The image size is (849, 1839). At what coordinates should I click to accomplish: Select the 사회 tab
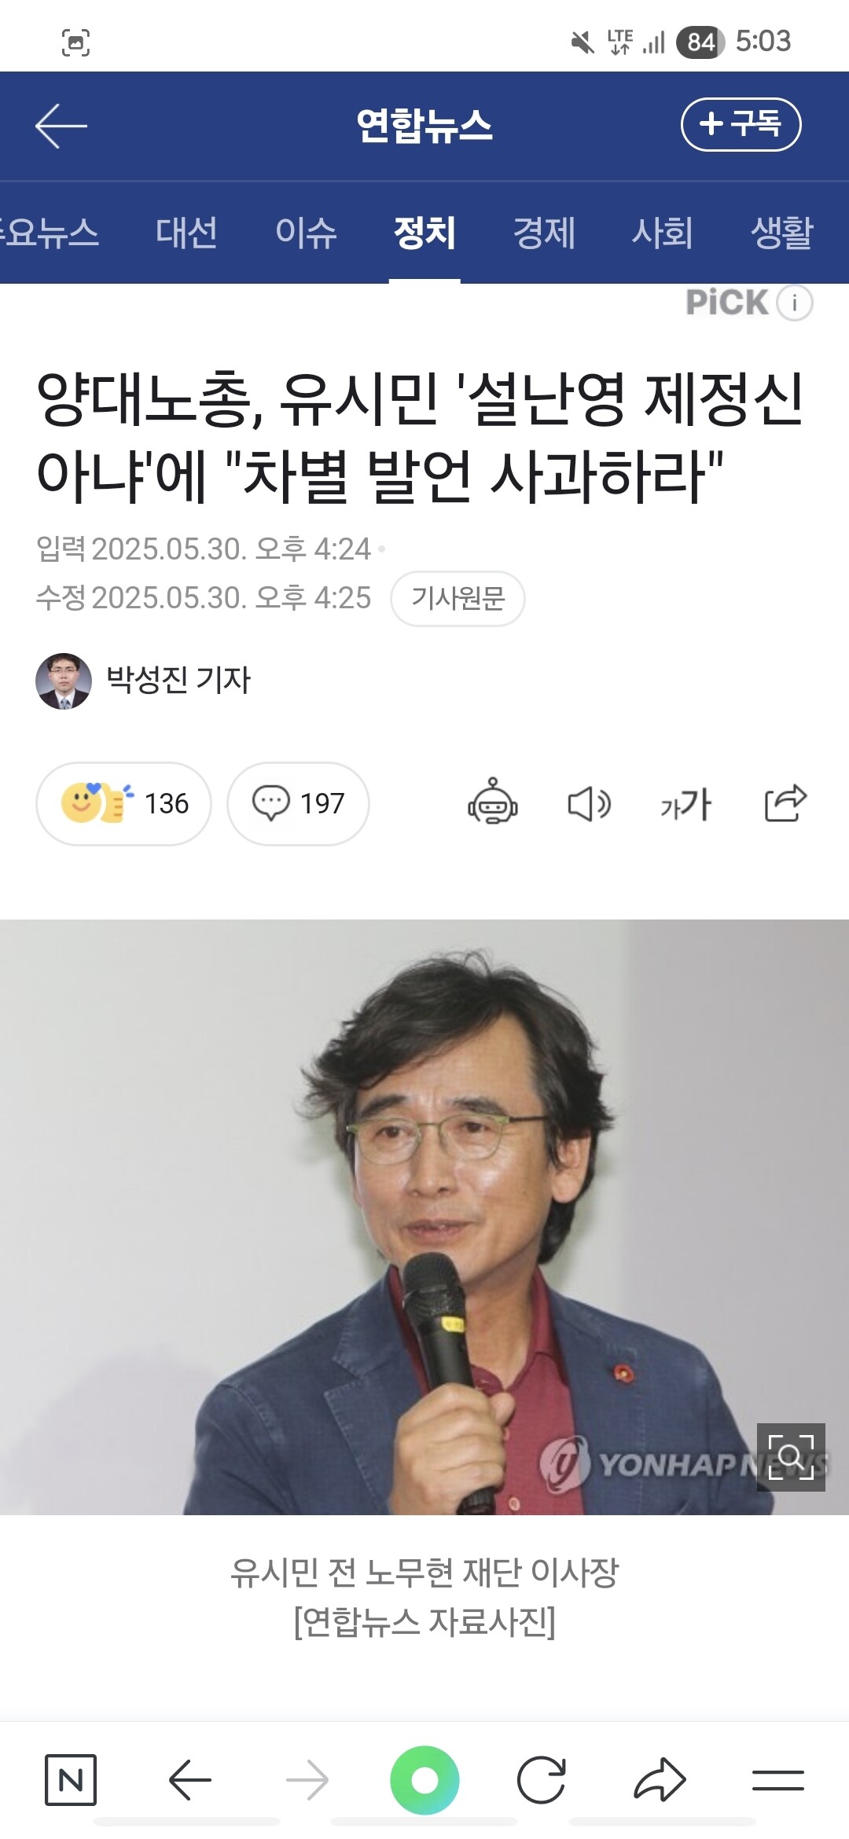663,233
